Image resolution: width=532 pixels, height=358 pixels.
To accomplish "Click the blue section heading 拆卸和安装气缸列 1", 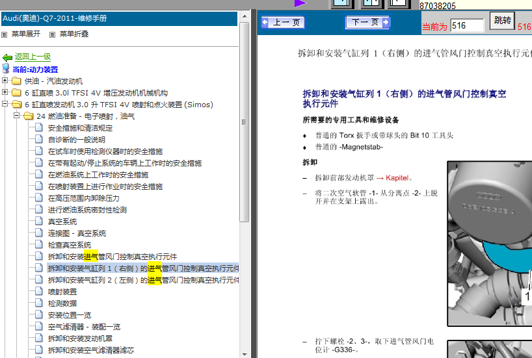I will click(404, 98).
